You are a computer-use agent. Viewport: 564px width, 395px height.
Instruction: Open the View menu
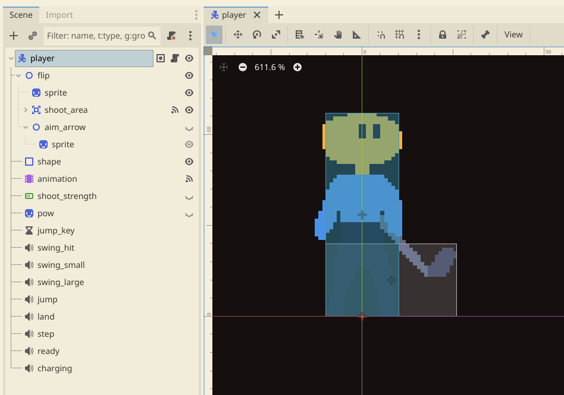[x=513, y=34]
